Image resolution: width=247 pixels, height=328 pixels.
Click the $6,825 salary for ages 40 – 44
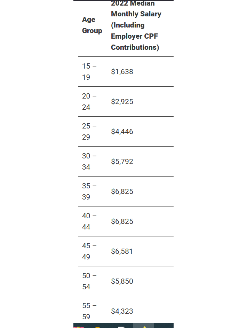pyautogui.click(x=122, y=221)
